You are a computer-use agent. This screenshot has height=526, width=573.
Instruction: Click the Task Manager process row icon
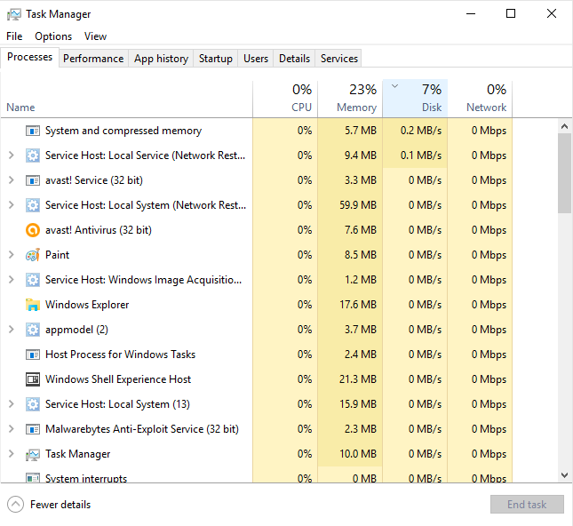point(33,454)
